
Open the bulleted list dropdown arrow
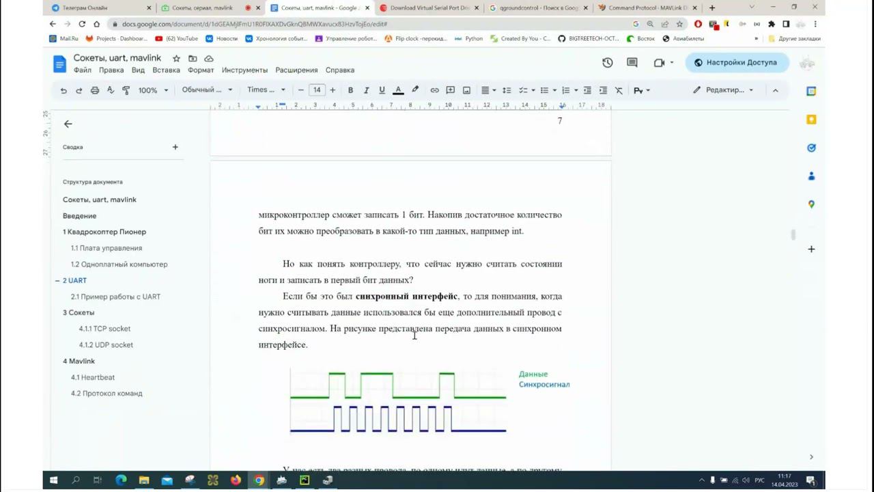click(555, 90)
